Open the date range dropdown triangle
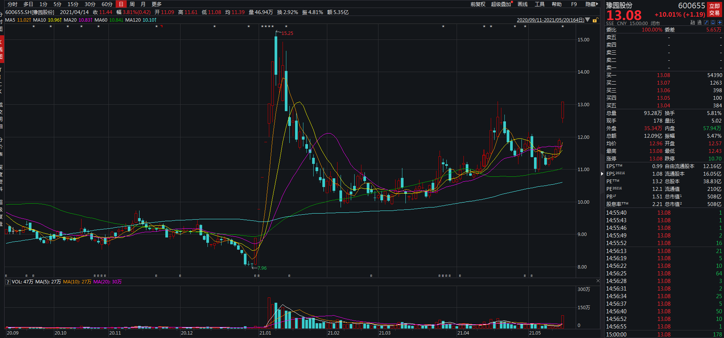The width and height of the screenshot is (724, 338). pos(588,20)
